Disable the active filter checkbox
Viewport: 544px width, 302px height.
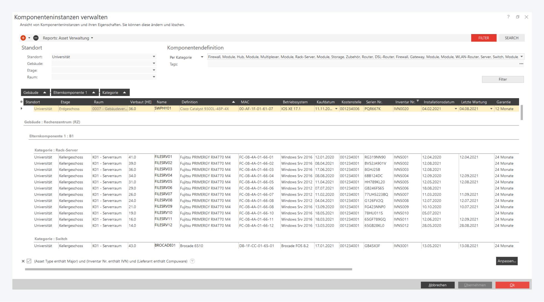click(29, 261)
